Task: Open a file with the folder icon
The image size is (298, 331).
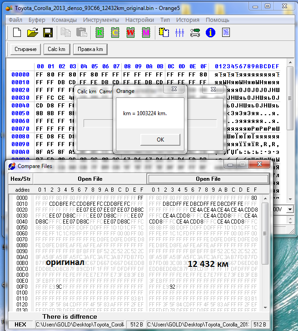Action: tap(32, 32)
